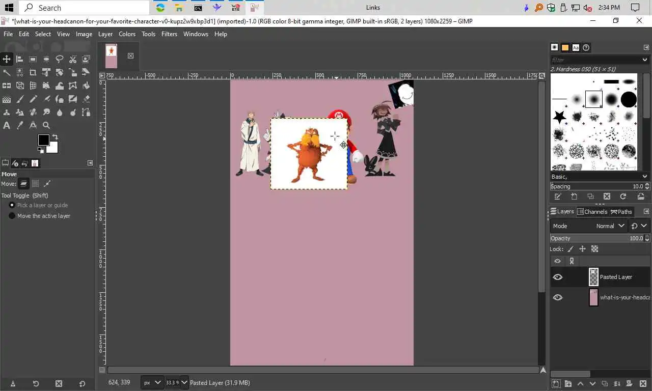
Task: Open the layer Mode Normal dropdown
Action: click(x=589, y=226)
